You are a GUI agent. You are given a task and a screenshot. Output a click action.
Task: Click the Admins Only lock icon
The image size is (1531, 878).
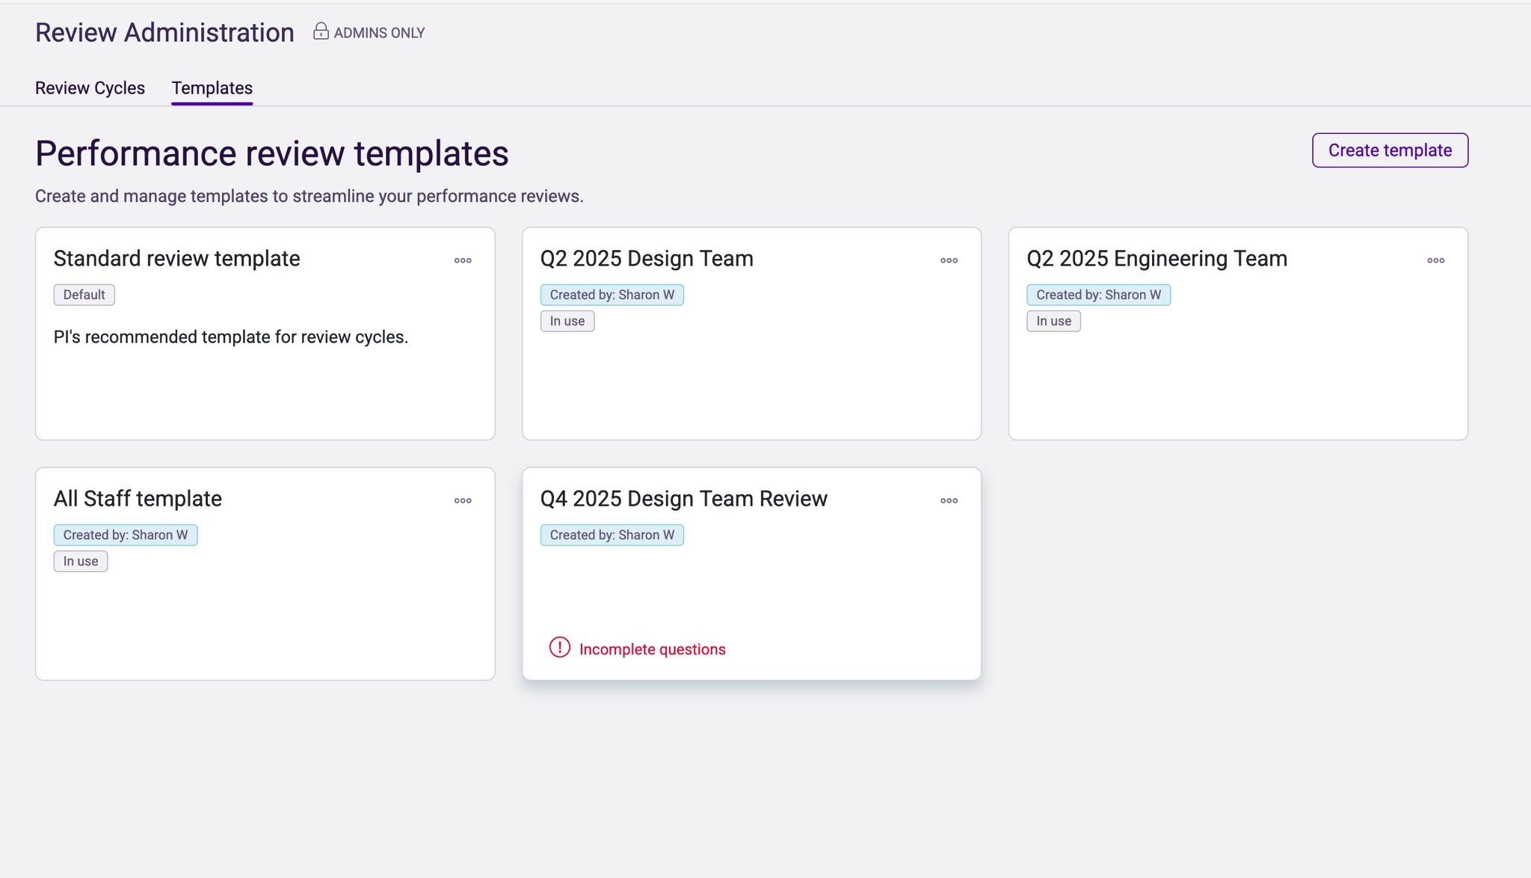click(321, 31)
